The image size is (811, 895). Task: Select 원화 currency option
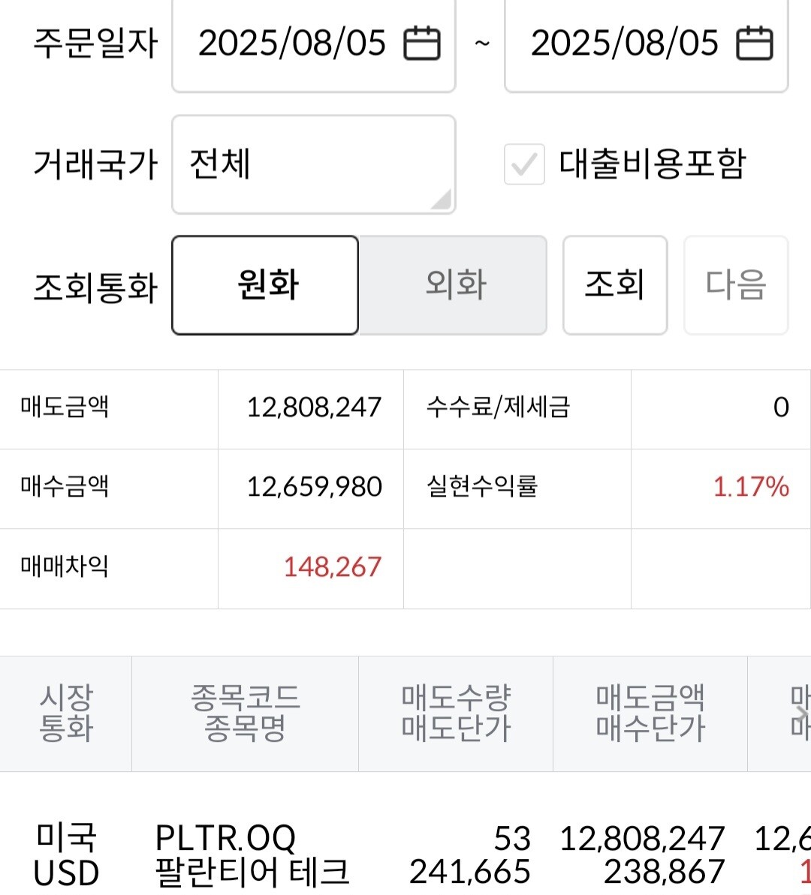coord(265,285)
